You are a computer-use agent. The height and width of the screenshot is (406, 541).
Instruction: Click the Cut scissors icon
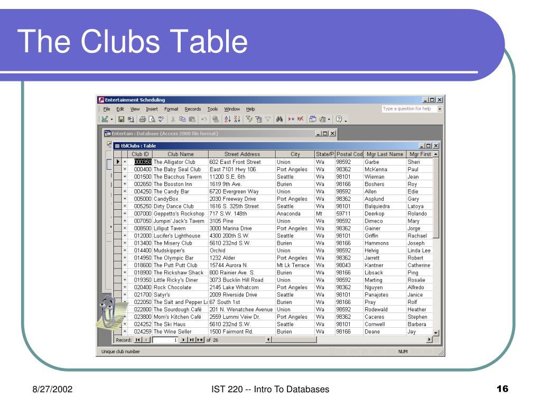click(x=173, y=119)
